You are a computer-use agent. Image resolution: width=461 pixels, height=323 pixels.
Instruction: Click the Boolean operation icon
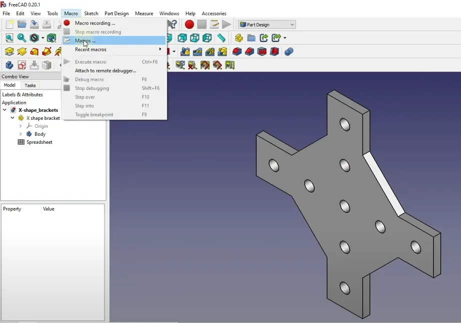[288, 51]
